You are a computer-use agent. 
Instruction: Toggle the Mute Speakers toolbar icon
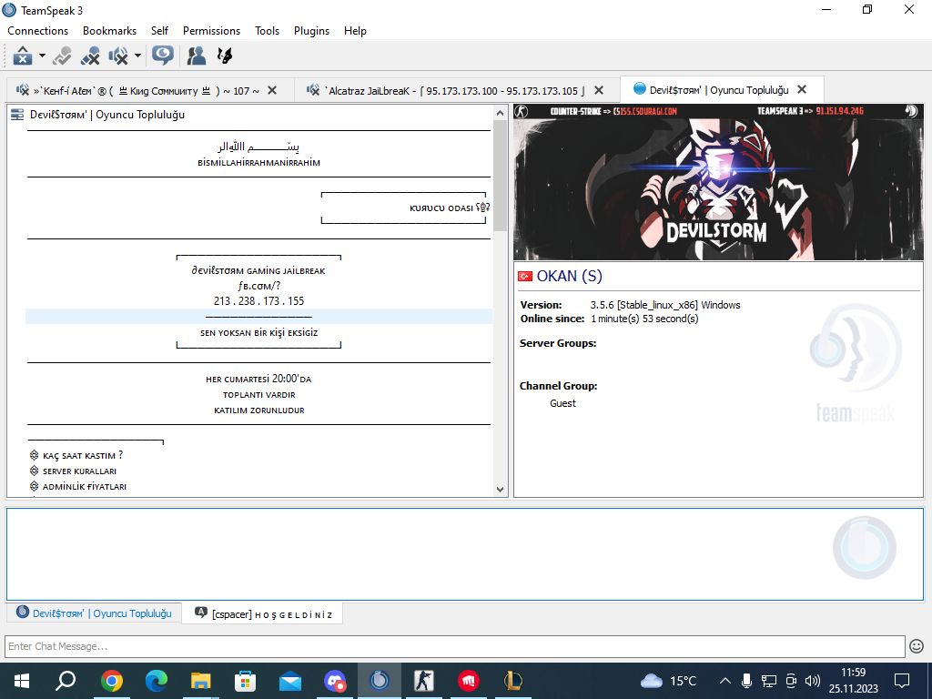118,56
